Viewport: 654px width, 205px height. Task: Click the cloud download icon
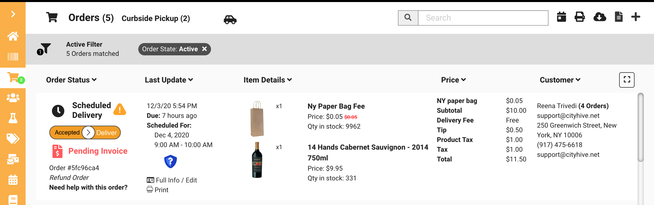coord(600,17)
